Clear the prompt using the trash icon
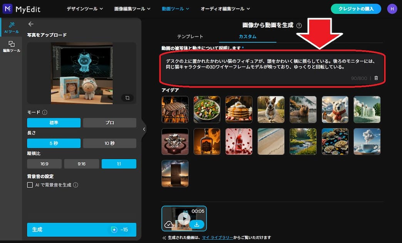This screenshot has height=243, width=402. 376,78
